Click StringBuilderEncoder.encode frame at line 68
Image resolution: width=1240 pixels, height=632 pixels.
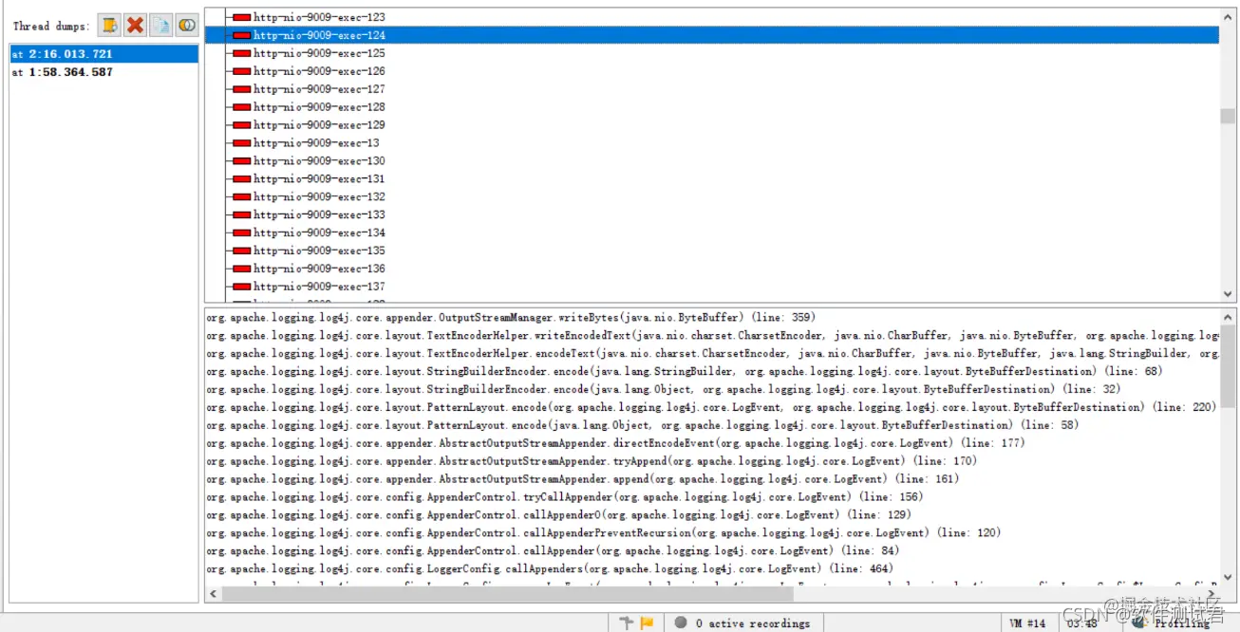point(684,372)
